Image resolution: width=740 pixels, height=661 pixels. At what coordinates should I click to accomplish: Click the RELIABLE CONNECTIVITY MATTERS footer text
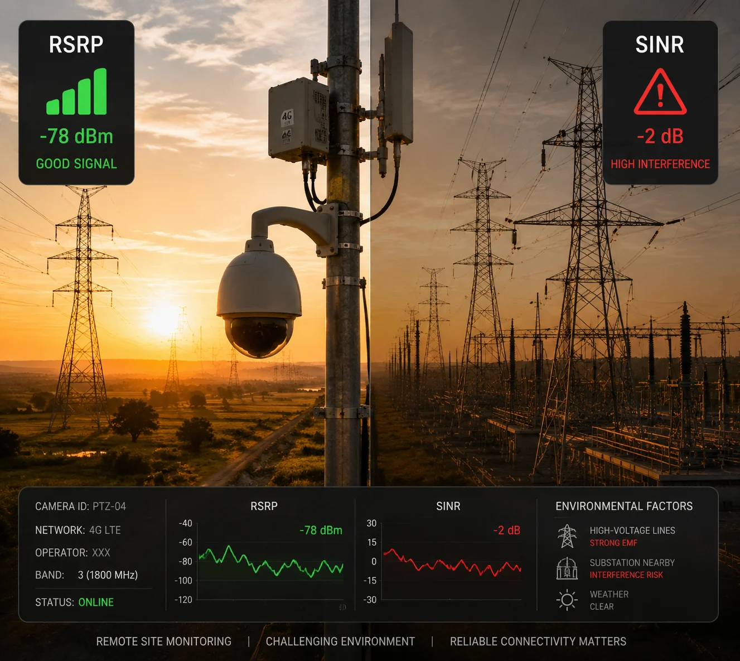[538, 641]
